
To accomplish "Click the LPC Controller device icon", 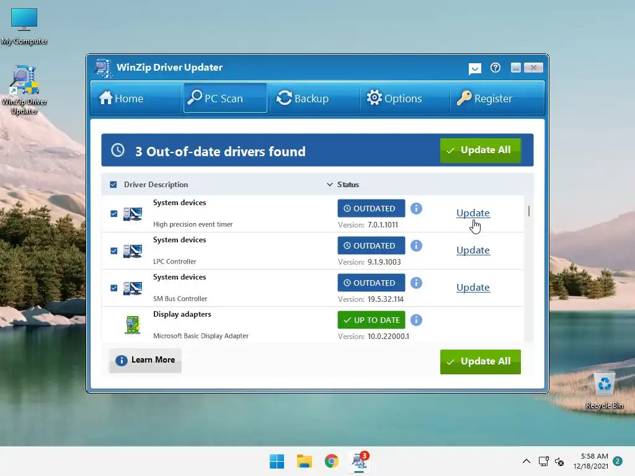I will 133,251.
